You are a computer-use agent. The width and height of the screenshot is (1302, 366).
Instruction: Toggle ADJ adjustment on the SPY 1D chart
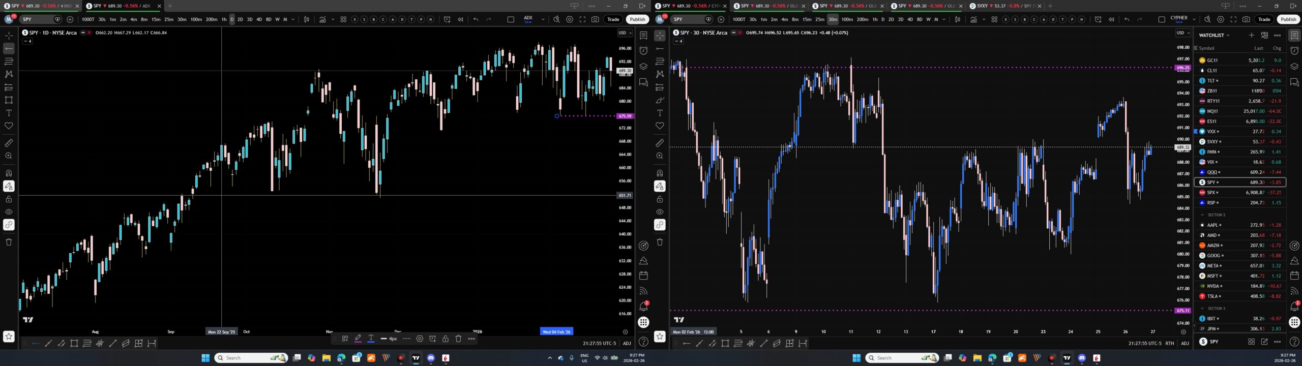click(627, 343)
